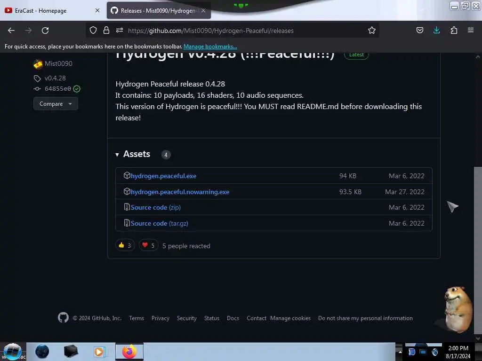This screenshot has width=482, height=361.
Task: Open the Firefox downloads panel
Action: pyautogui.click(x=436, y=31)
